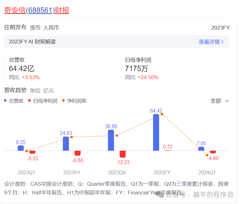
Task: Click the 2023FY period label at top right
Action: point(220,28)
